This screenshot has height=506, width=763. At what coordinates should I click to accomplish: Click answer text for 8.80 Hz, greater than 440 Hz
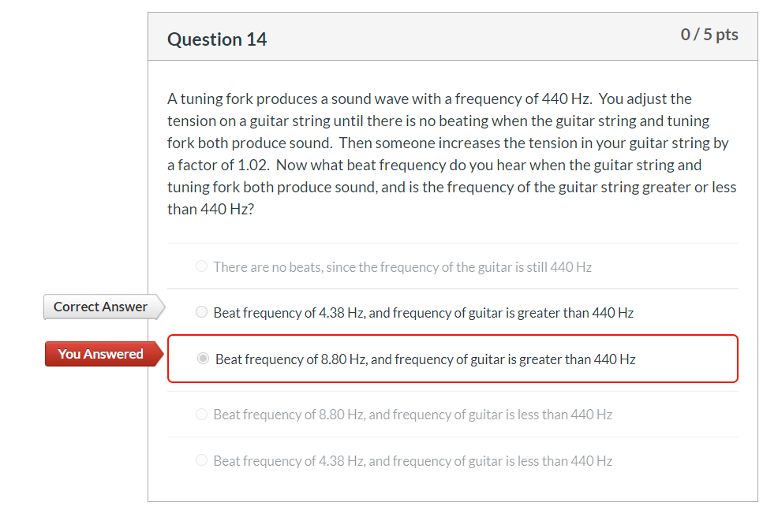coord(425,359)
